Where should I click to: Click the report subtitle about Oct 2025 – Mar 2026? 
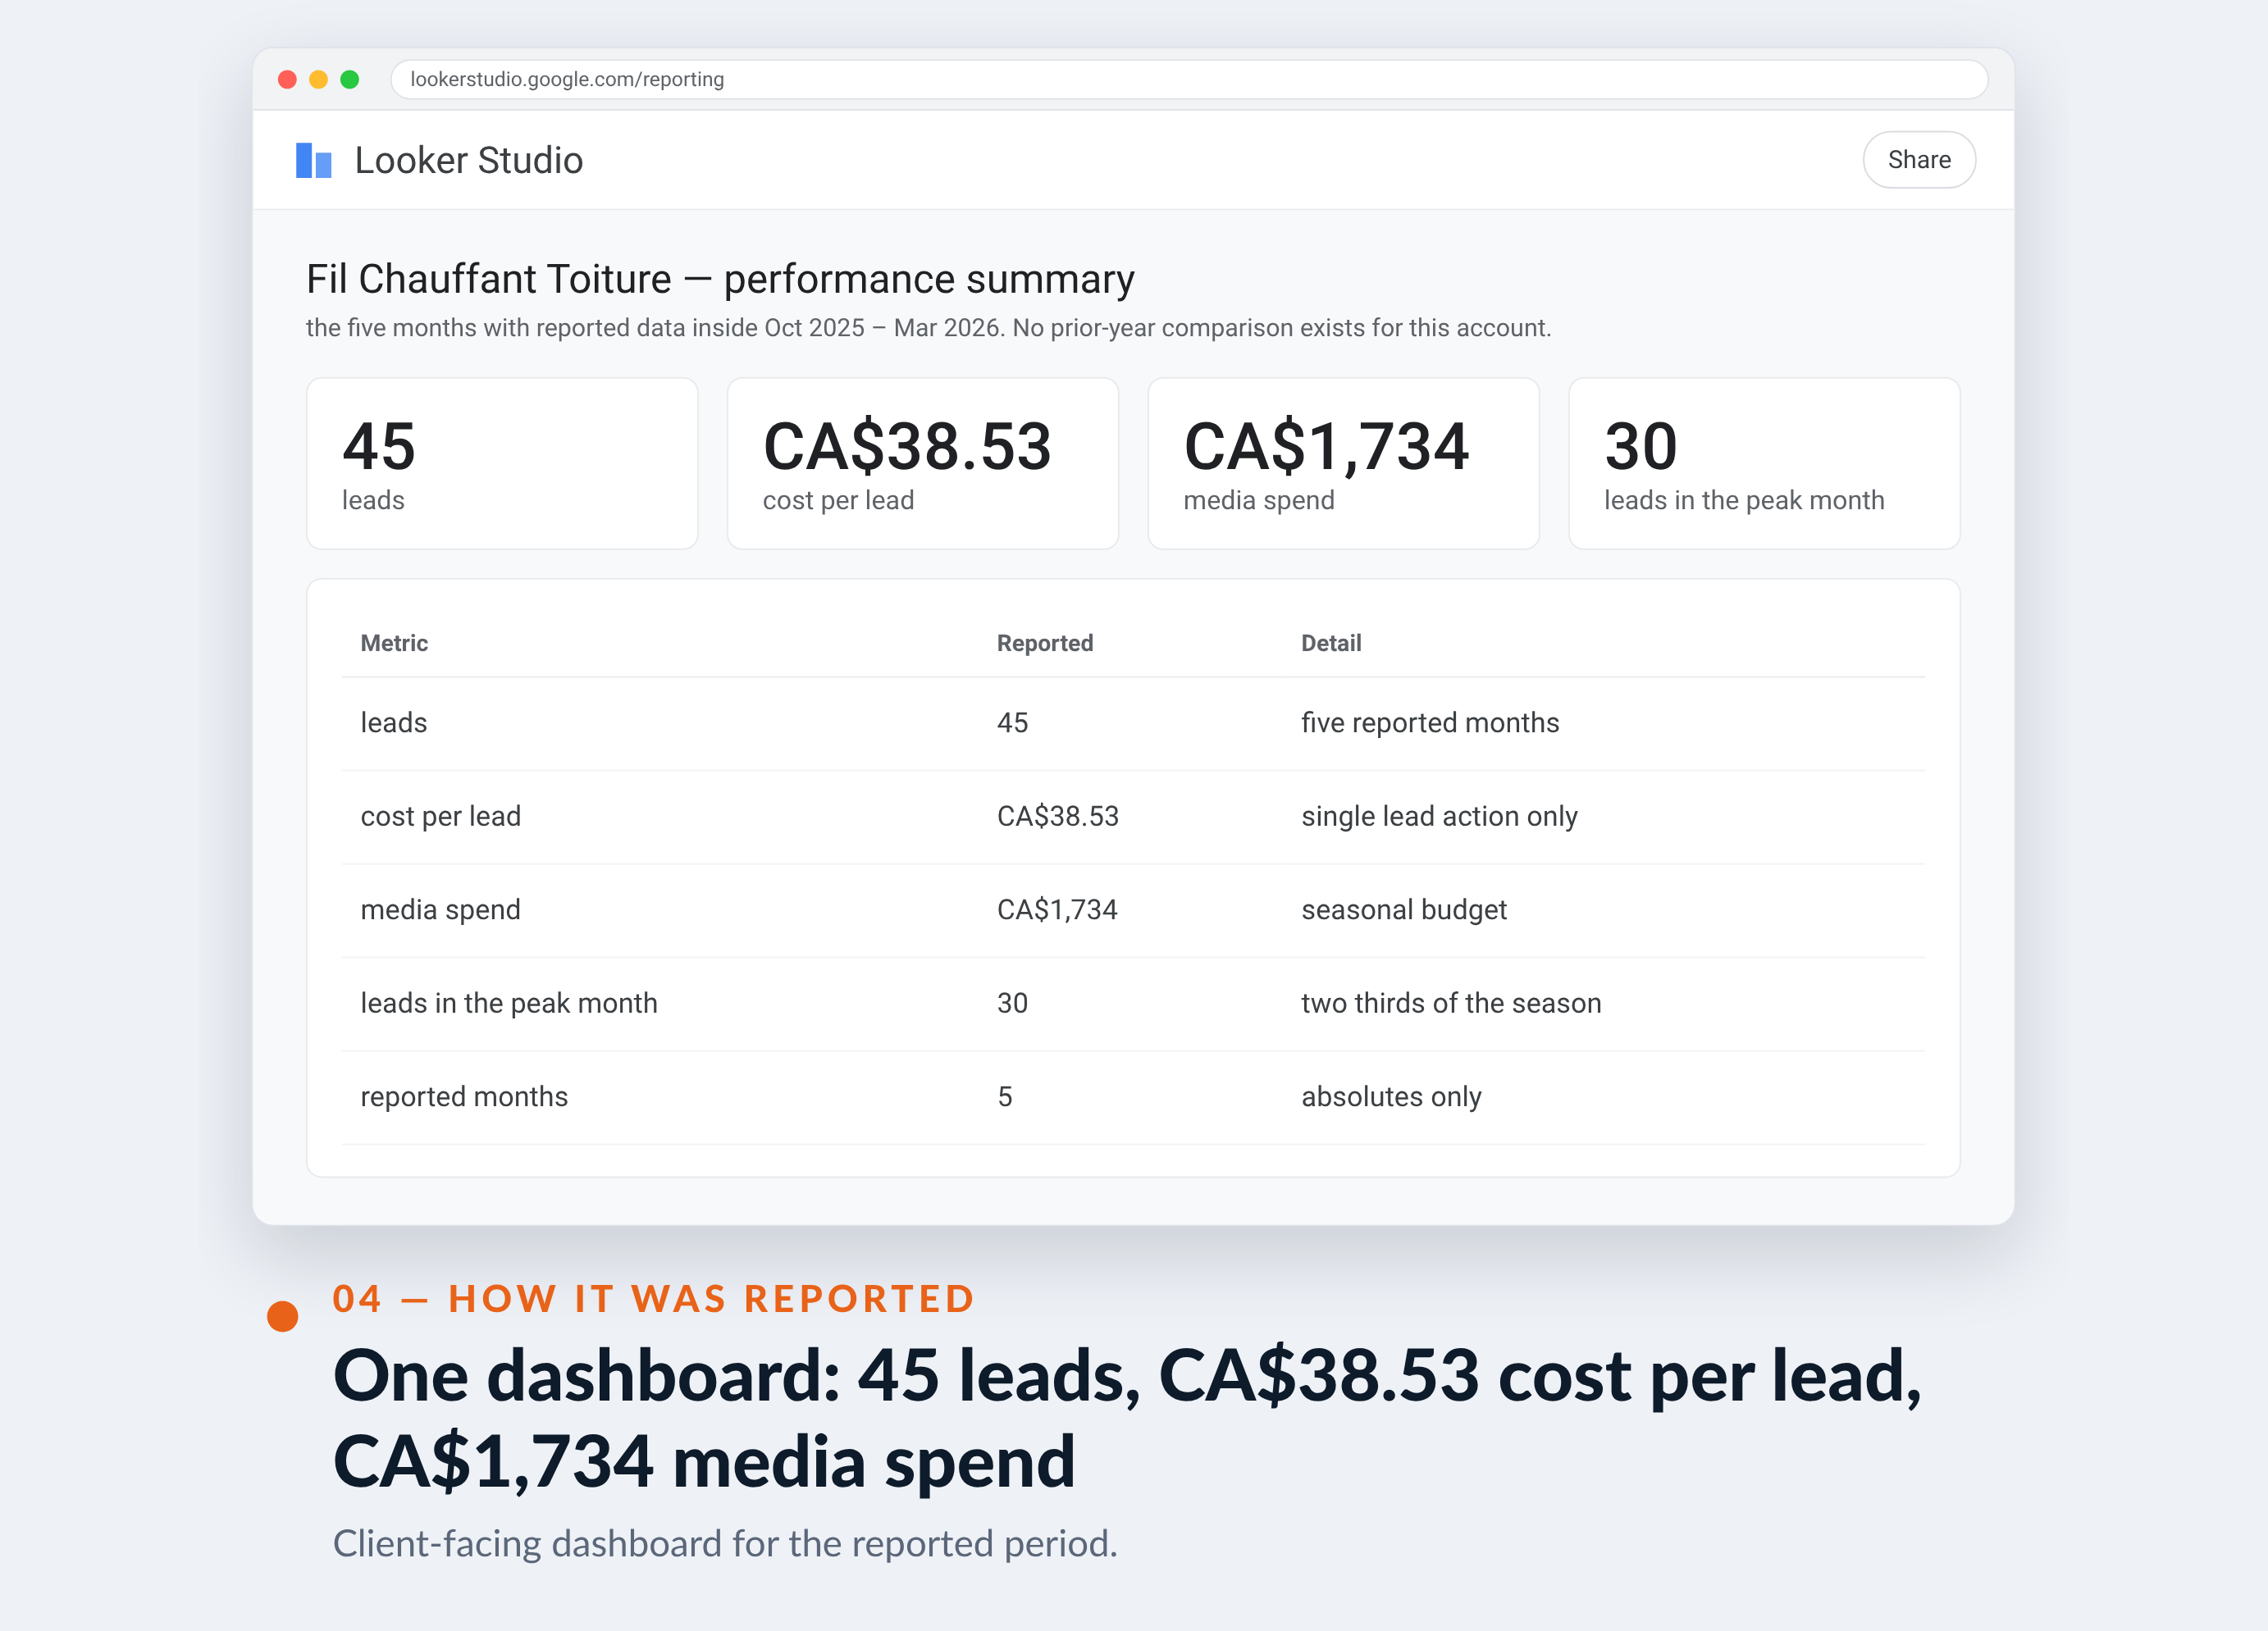[x=928, y=328]
